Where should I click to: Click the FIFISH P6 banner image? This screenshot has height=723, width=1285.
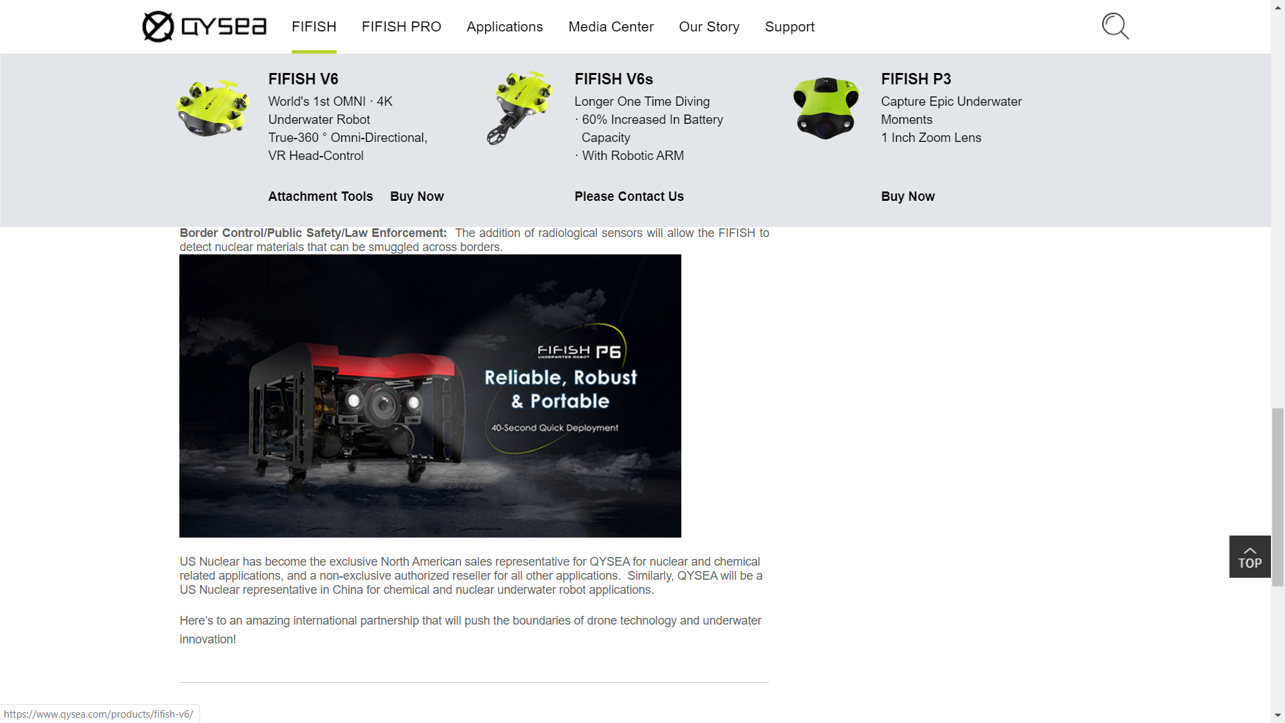[x=430, y=396]
